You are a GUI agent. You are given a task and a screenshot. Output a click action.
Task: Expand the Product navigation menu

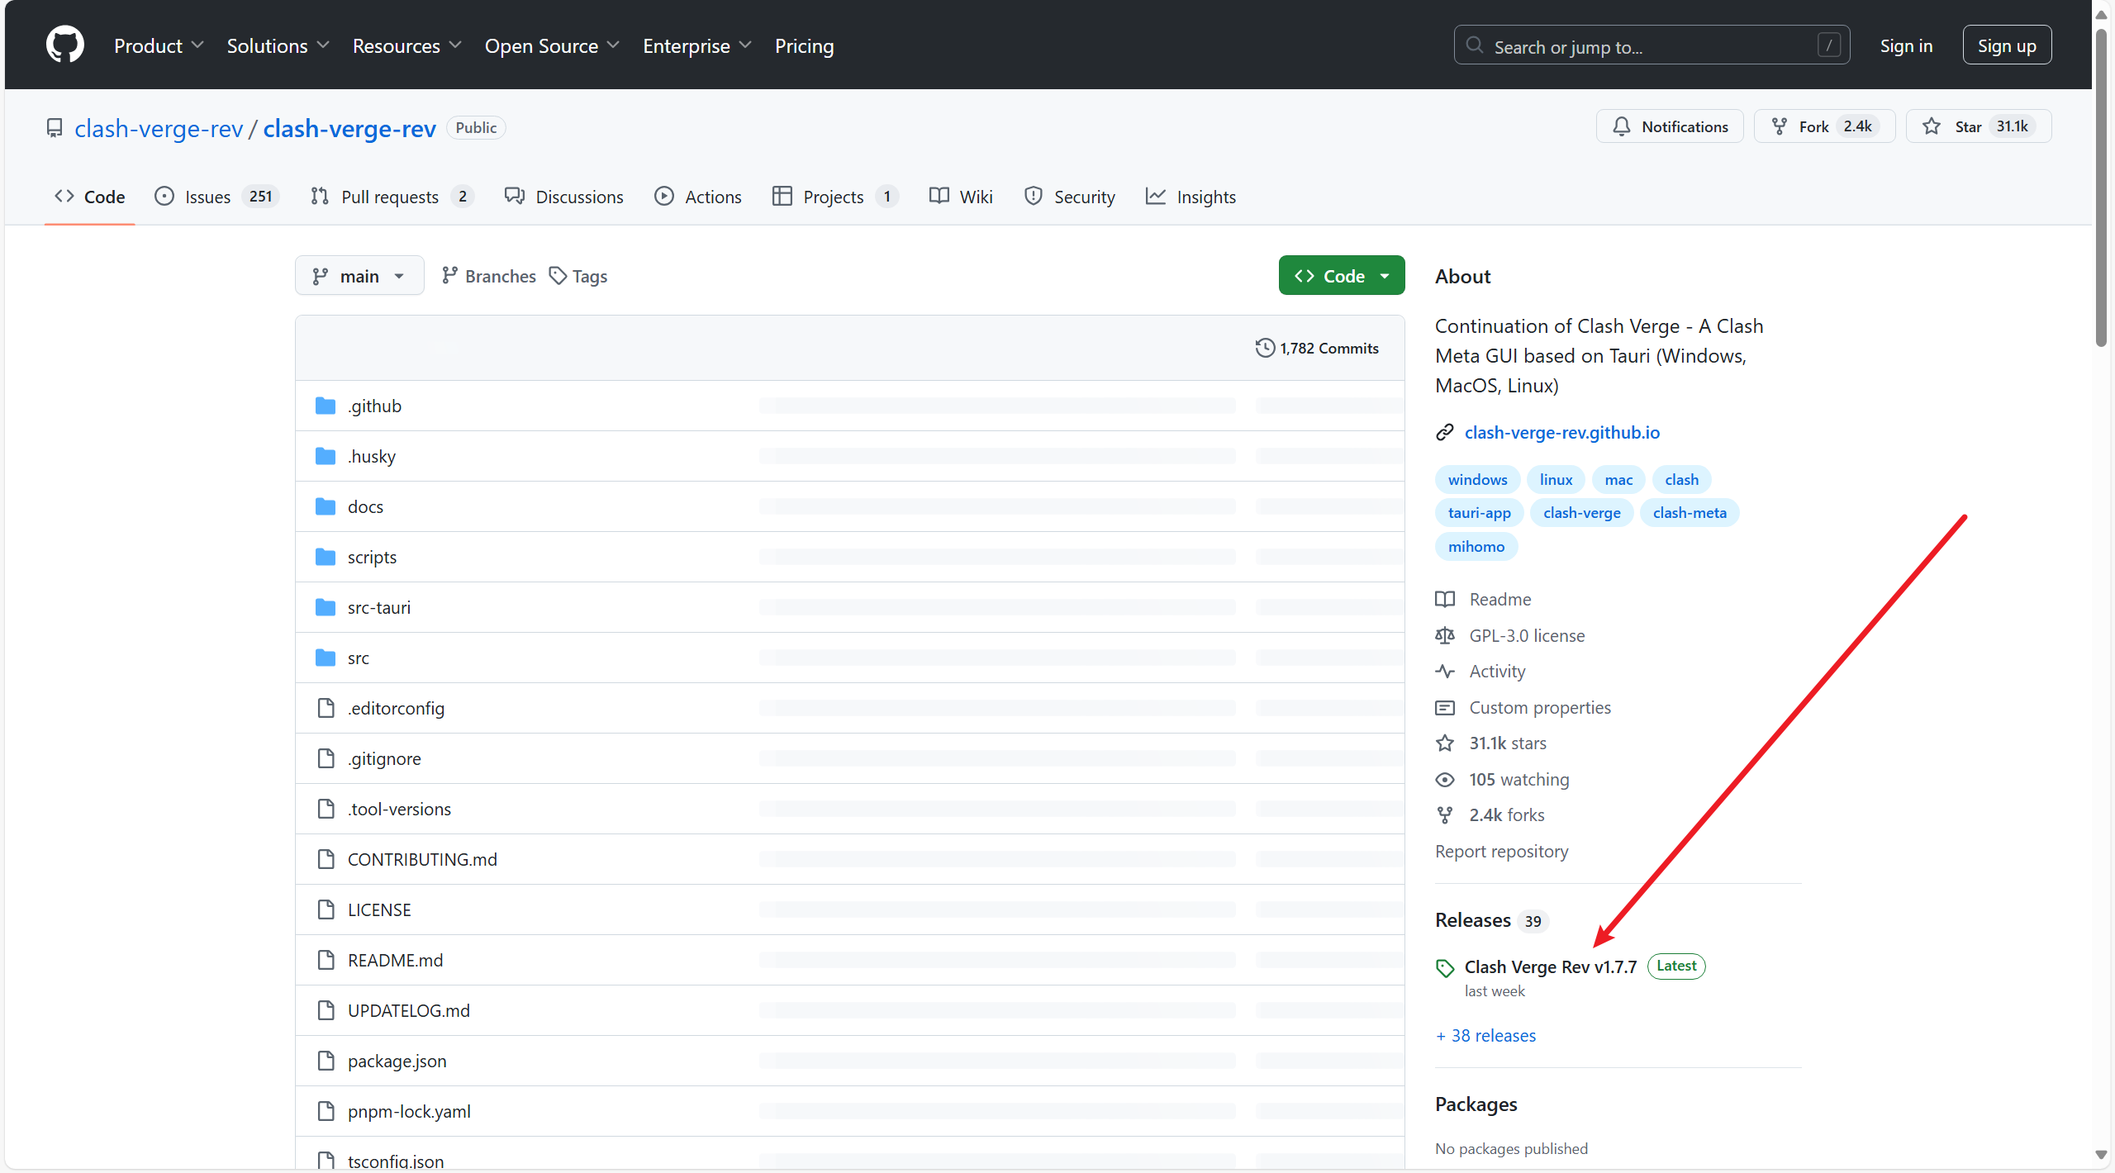coord(158,46)
